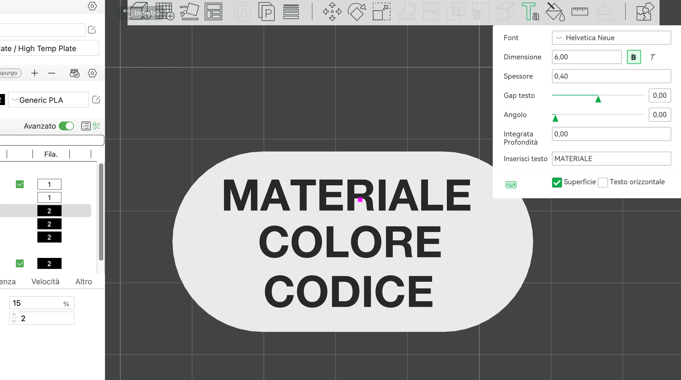This screenshot has width=681, height=380.
Task: Click the Auto orient icon
Action: coord(189,12)
